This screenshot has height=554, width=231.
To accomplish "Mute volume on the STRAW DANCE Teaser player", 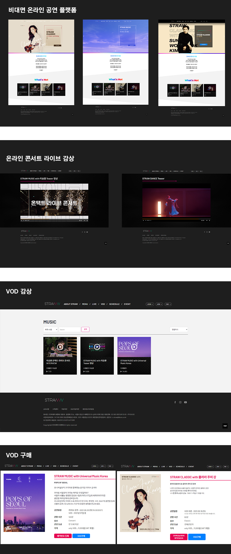I will tap(202, 220).
